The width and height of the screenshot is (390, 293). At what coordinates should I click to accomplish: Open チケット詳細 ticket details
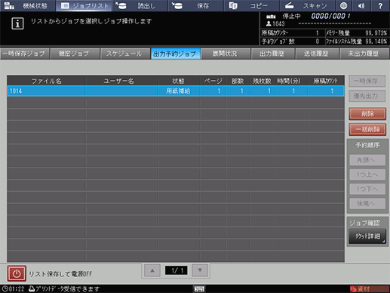pos(367,236)
